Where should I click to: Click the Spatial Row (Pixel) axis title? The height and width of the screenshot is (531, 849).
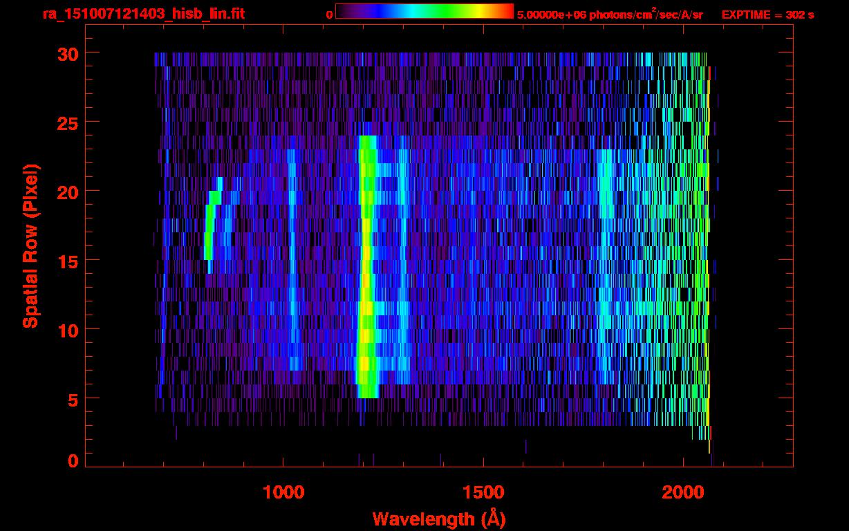tap(30, 245)
